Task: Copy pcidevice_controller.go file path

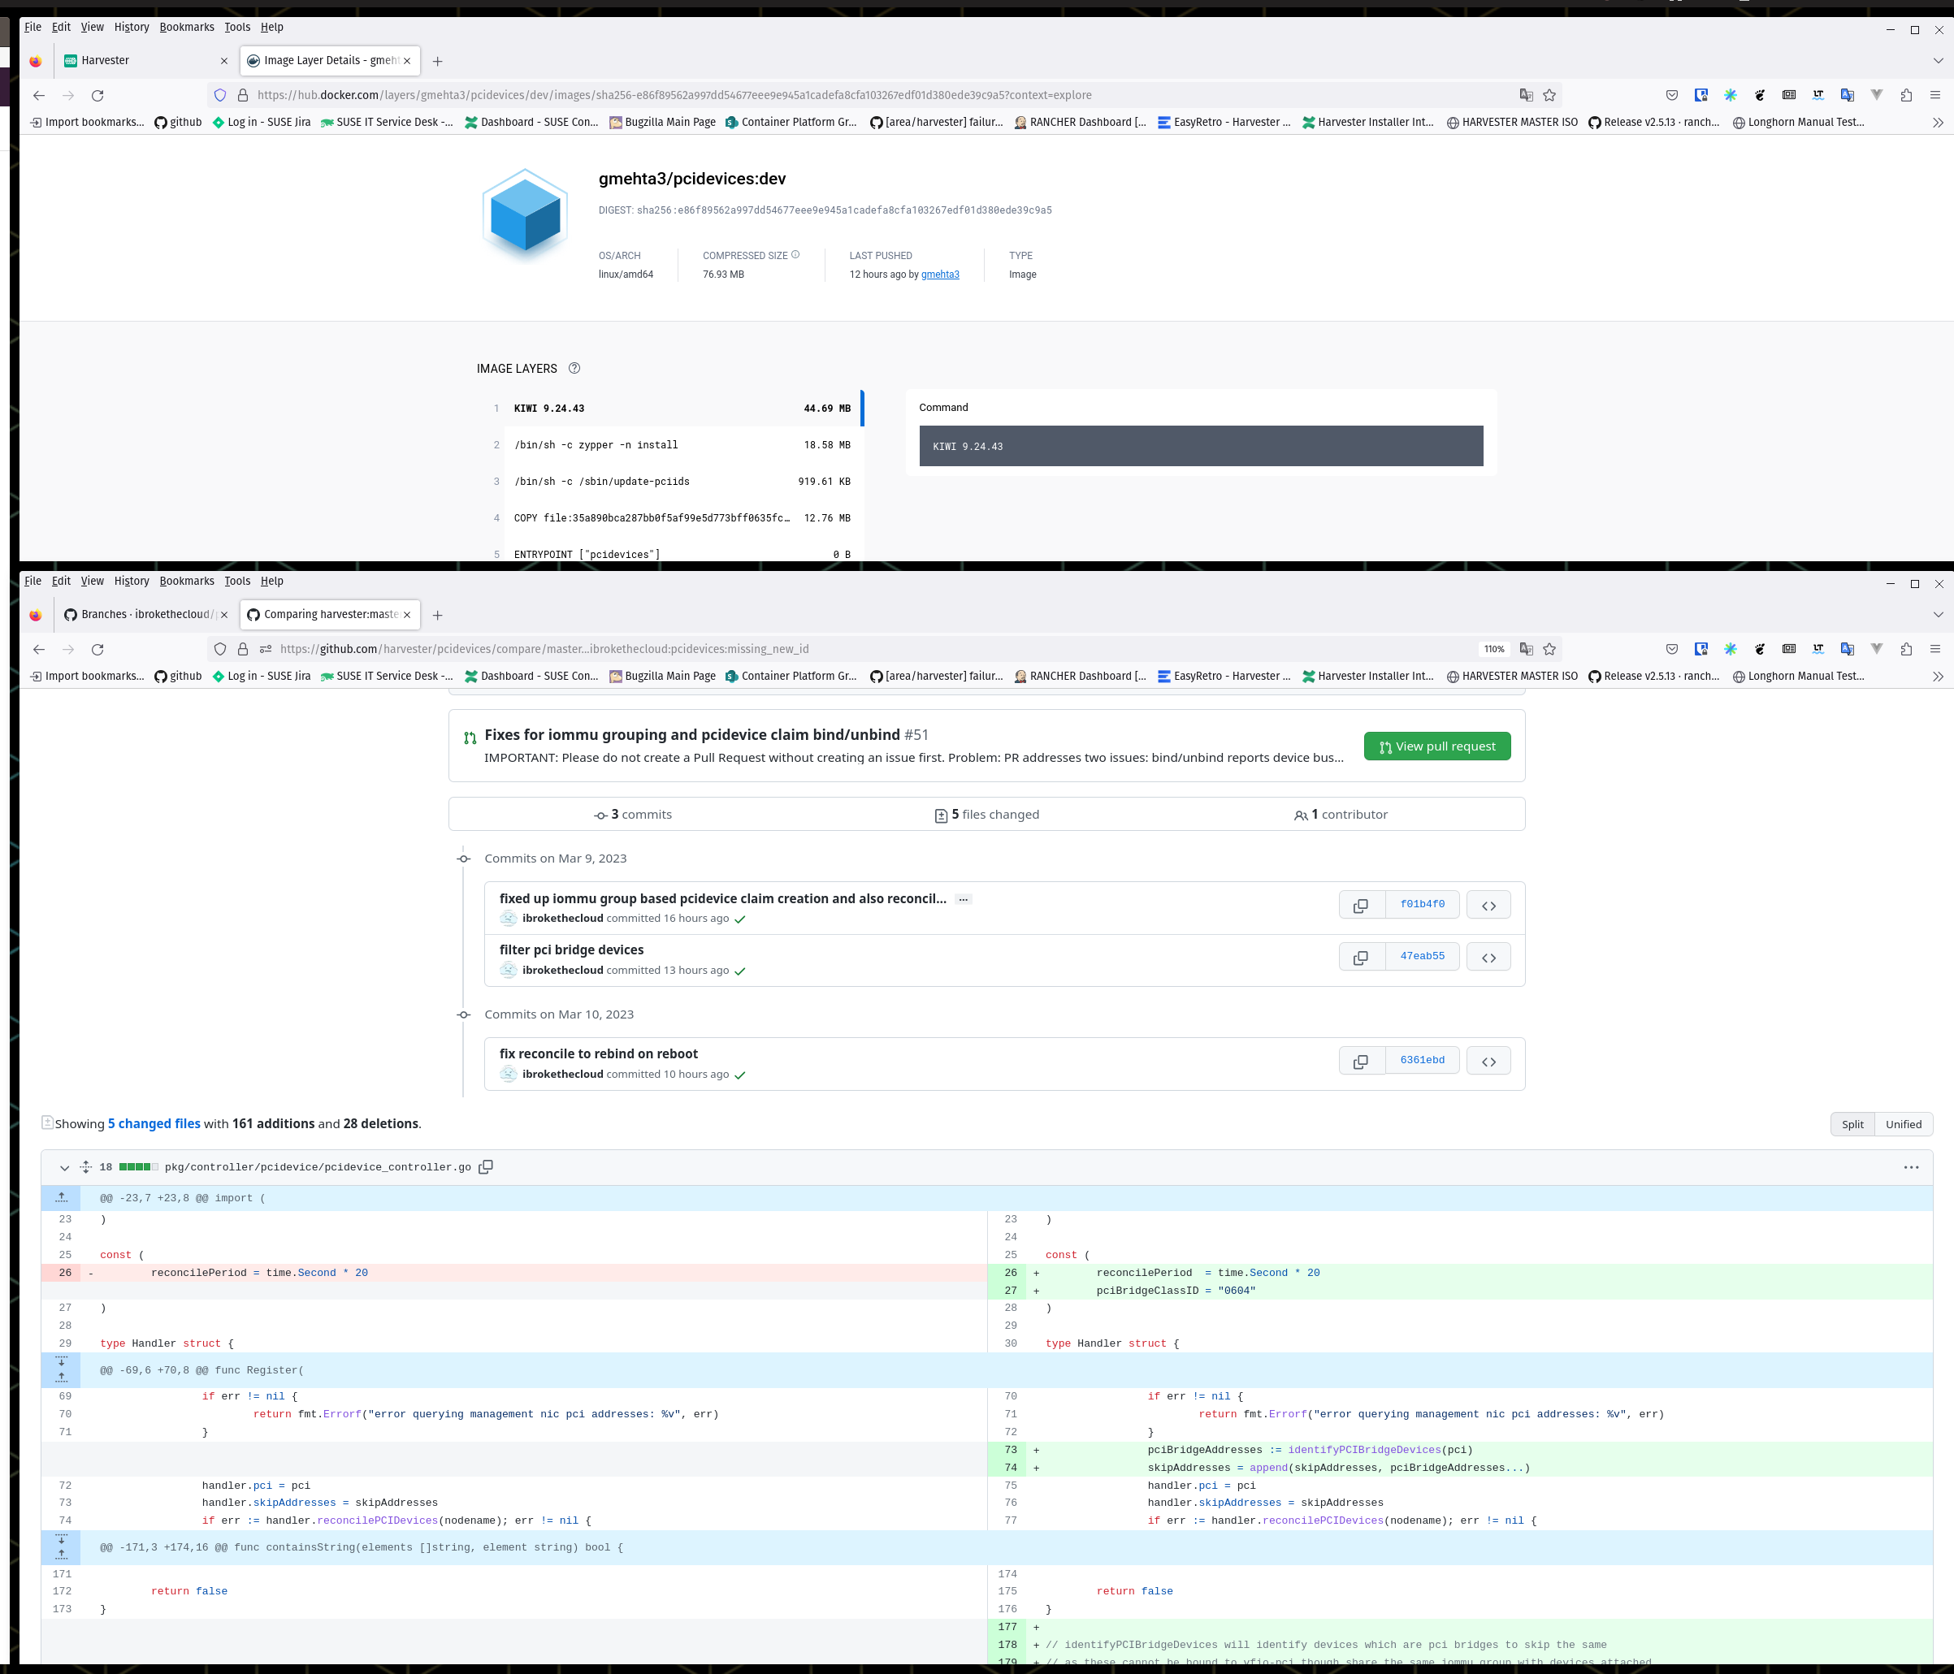Action: click(486, 1167)
